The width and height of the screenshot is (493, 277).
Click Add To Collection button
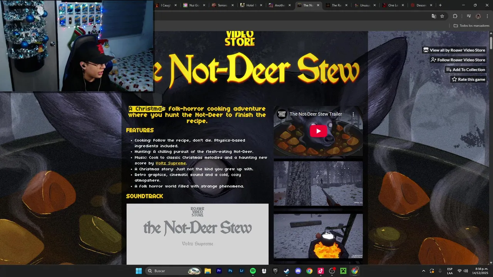(x=465, y=70)
